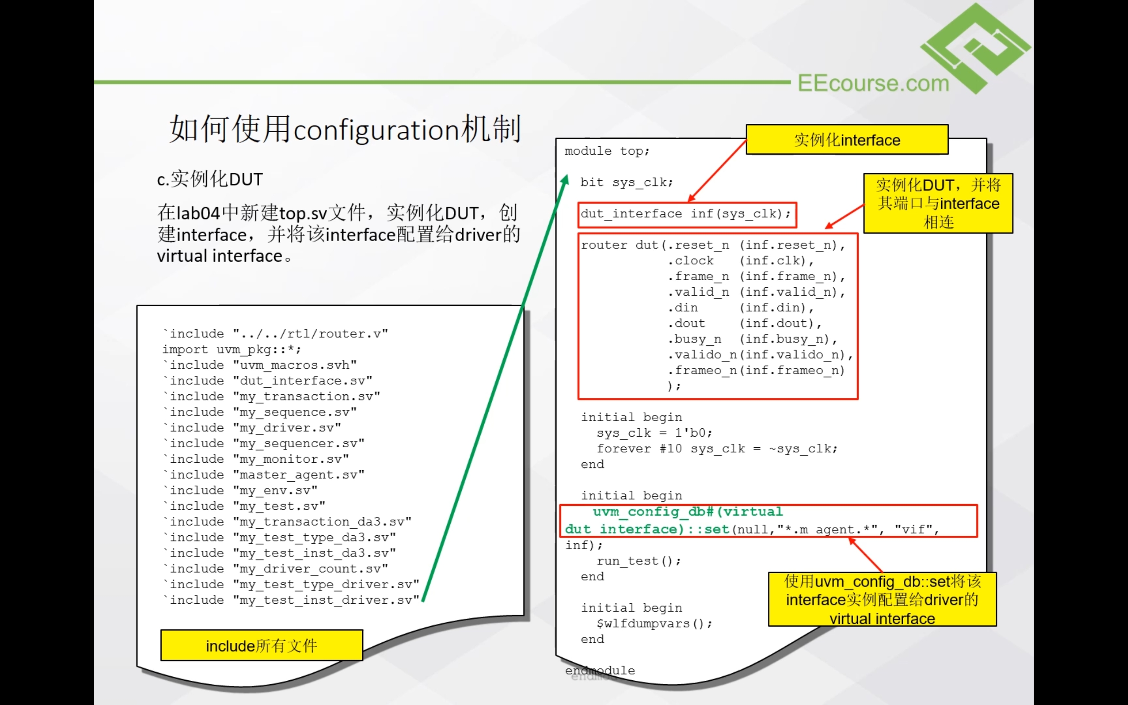The height and width of the screenshot is (705, 1128).
Task: Click the include "my_test_inst_driver.sv" line
Action: (x=291, y=600)
